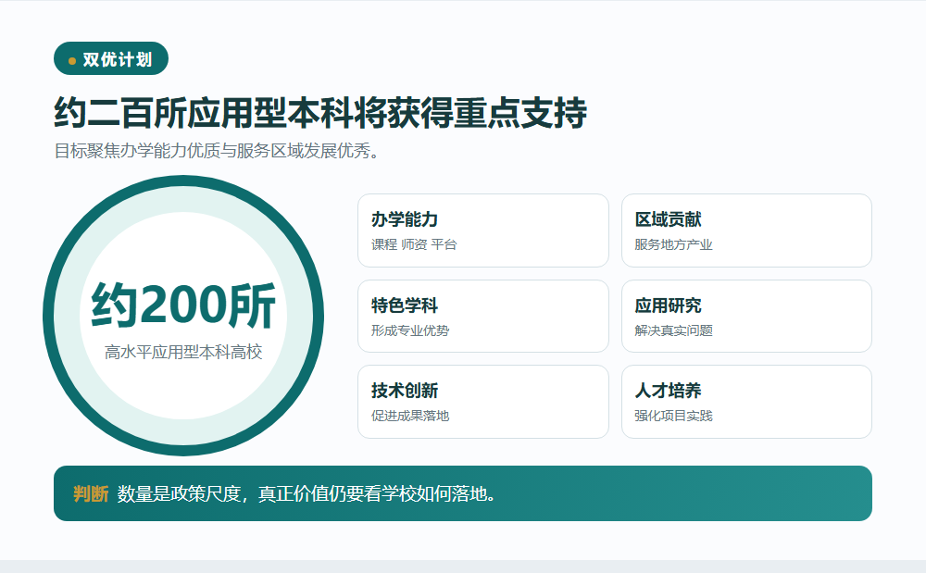Select the headline 约二百所应用型本科将获得重点支持

tap(320, 112)
